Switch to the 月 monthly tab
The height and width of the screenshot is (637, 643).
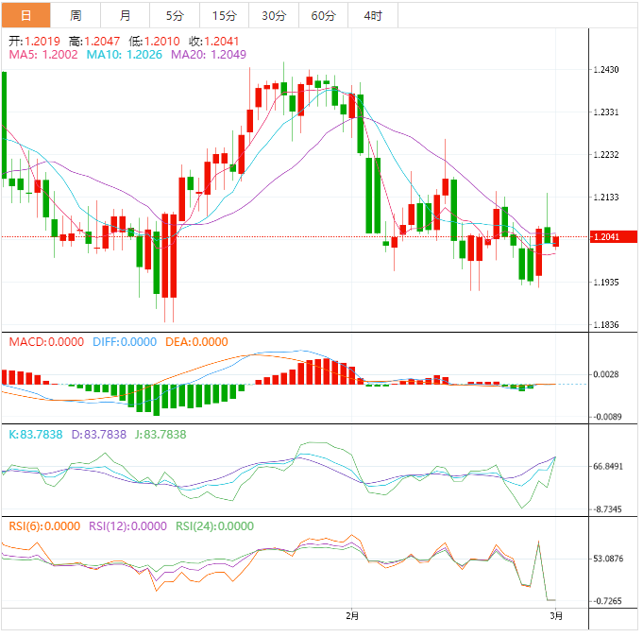tap(125, 16)
